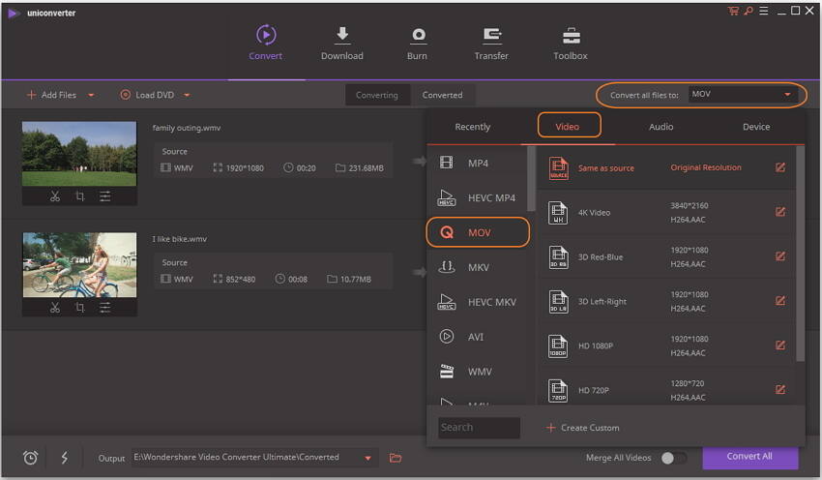Crop the I like bike.wmv video

[x=79, y=308]
